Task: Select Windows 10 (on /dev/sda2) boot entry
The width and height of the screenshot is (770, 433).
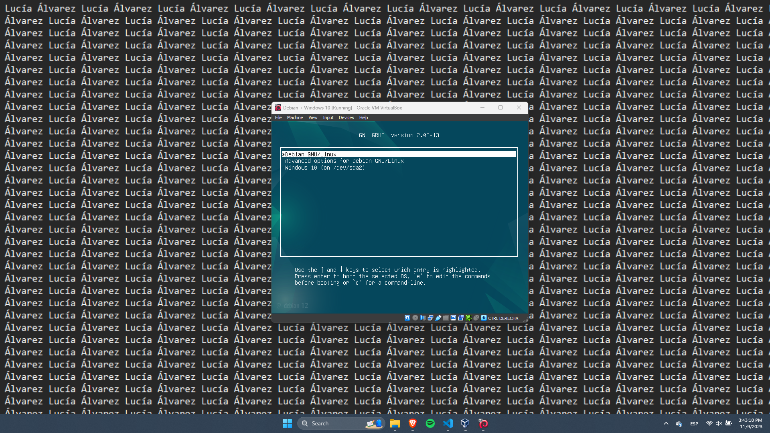Action: pos(325,168)
